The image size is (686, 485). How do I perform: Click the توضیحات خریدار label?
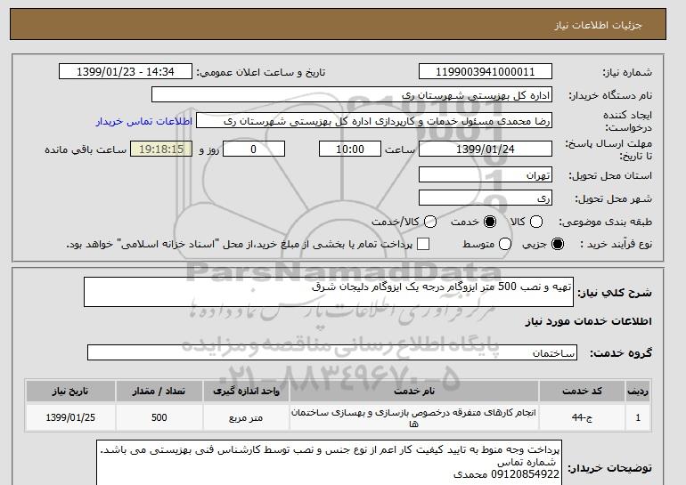[609, 468]
